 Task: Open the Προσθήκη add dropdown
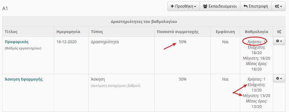[x=184, y=6]
